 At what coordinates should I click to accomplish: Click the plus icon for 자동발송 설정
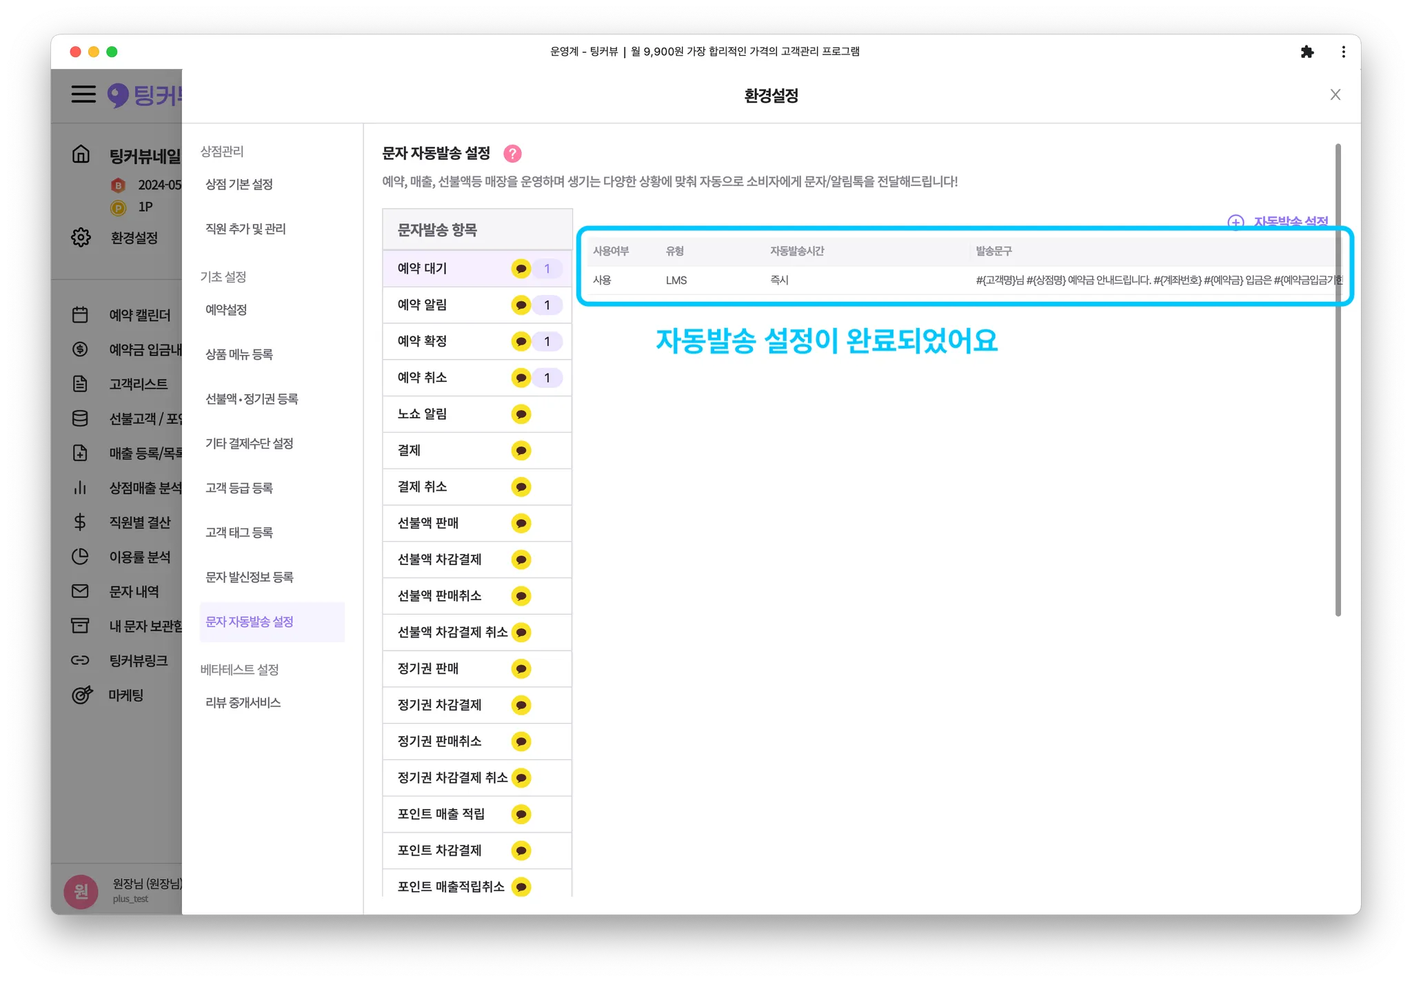(x=1235, y=222)
